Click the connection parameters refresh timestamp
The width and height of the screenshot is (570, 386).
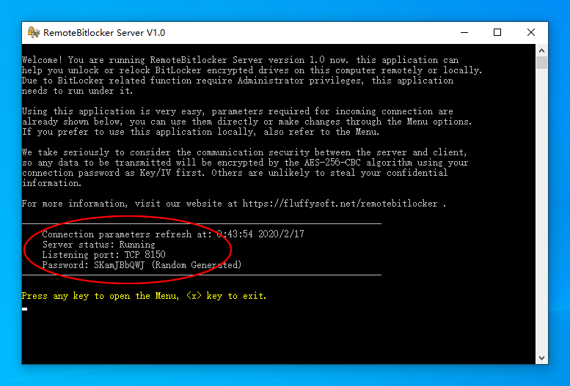260,234
